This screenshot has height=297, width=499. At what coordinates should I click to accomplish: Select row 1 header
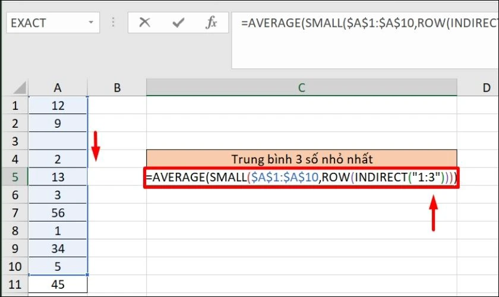[15, 105]
